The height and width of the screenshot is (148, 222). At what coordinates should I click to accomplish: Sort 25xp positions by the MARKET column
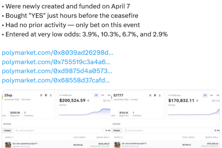coord(7,137)
